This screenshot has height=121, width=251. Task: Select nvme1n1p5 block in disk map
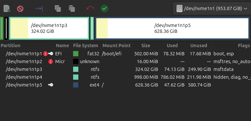tap(172, 28)
